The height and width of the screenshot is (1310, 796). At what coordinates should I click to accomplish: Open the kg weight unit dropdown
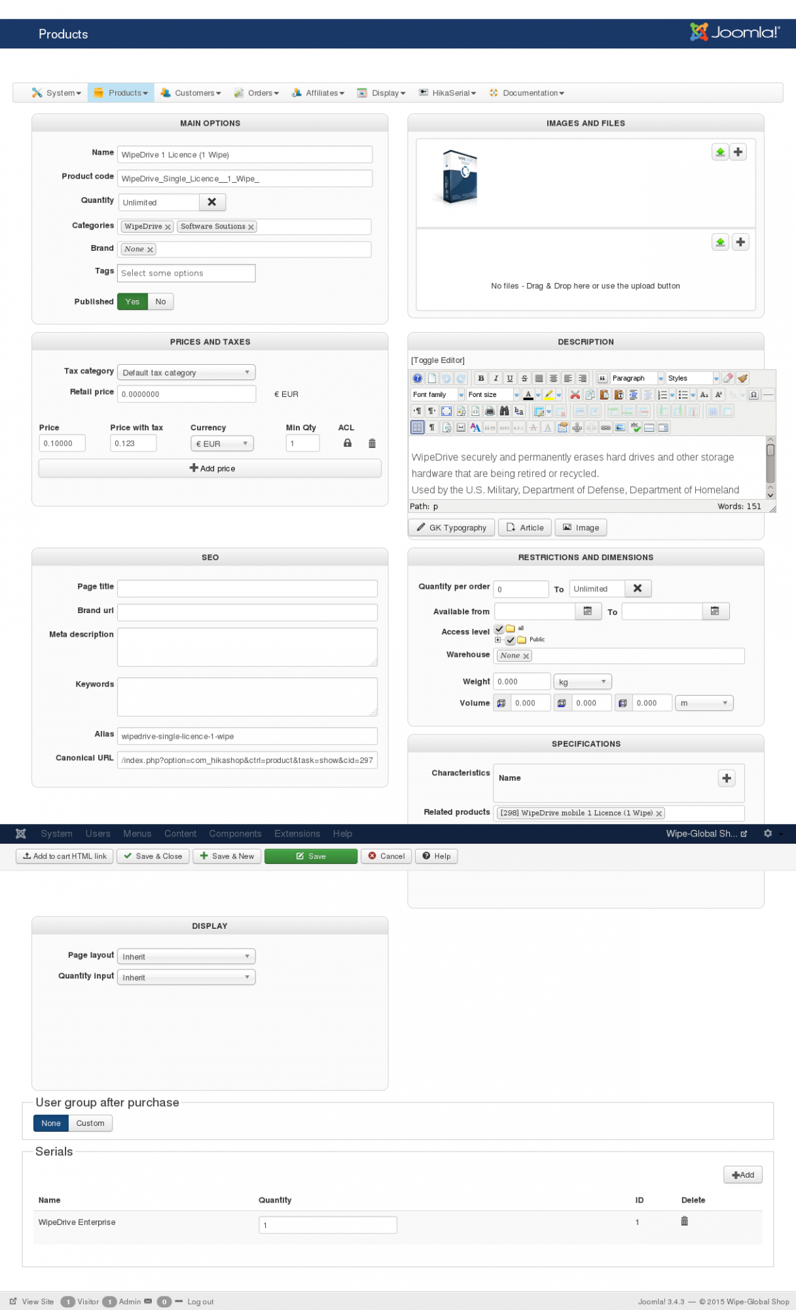click(583, 682)
